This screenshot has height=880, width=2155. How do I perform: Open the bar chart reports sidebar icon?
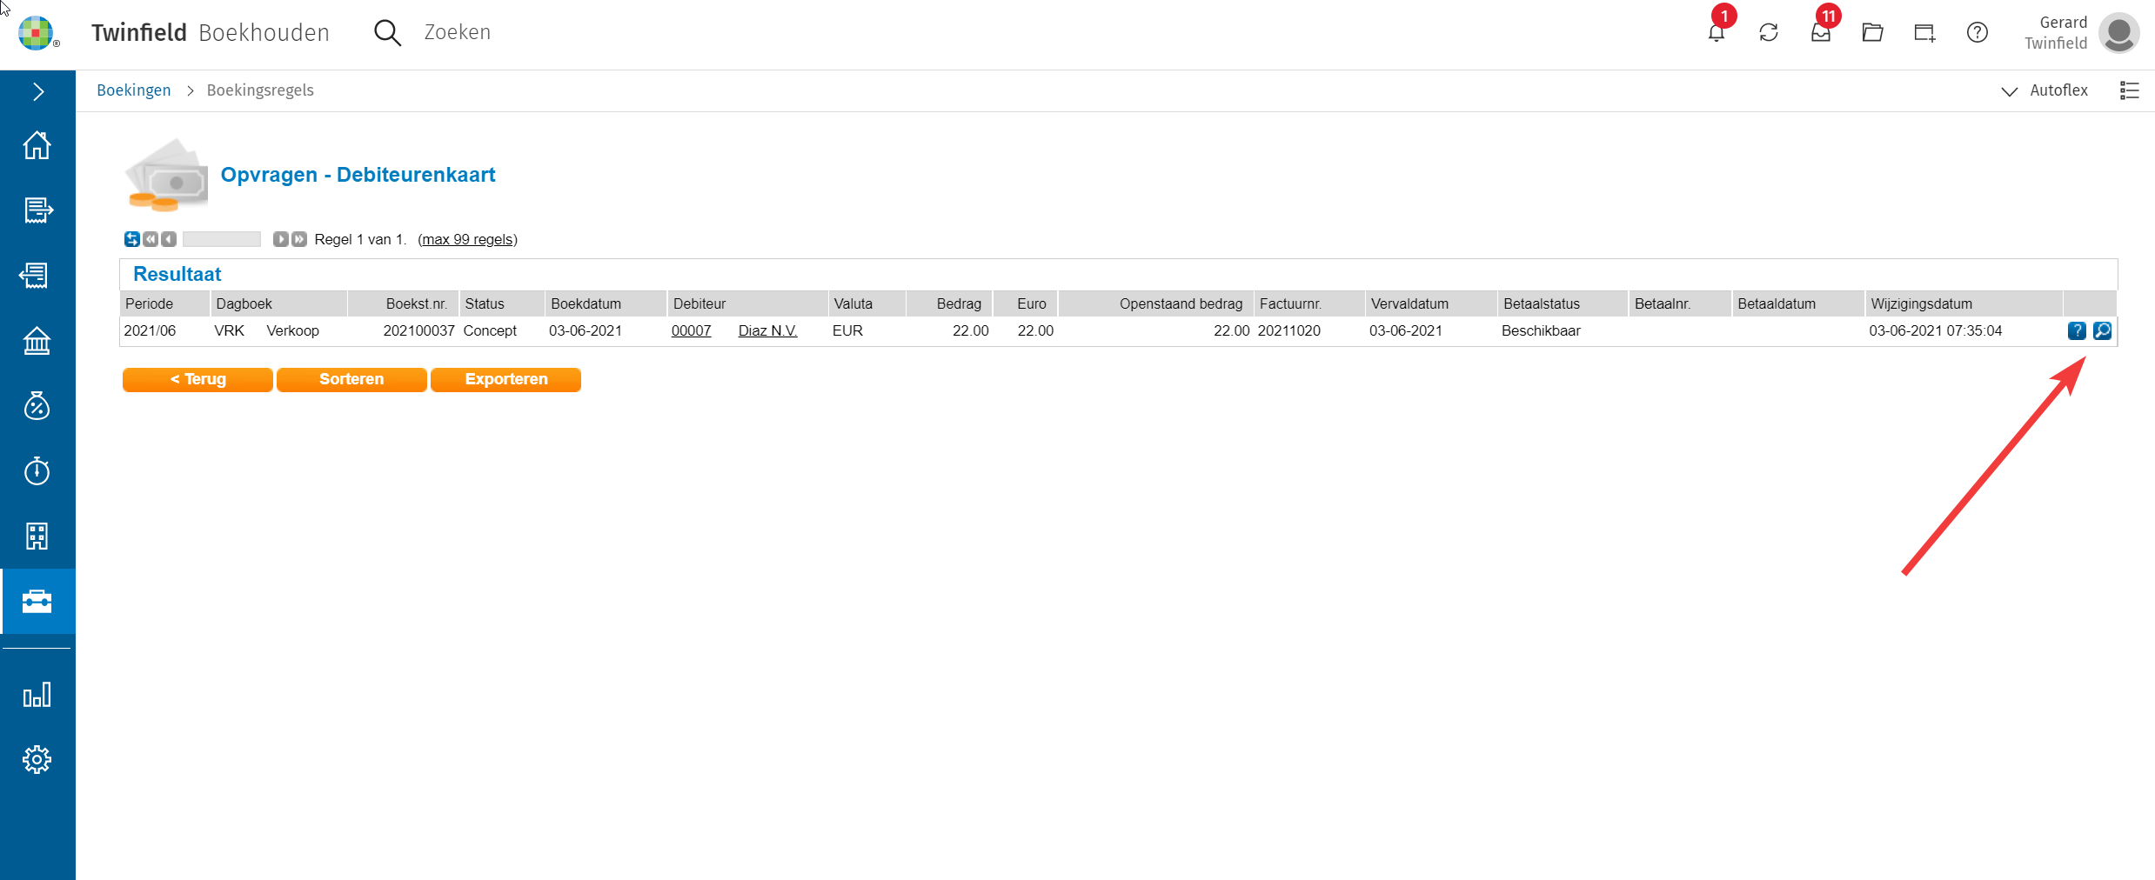[37, 695]
